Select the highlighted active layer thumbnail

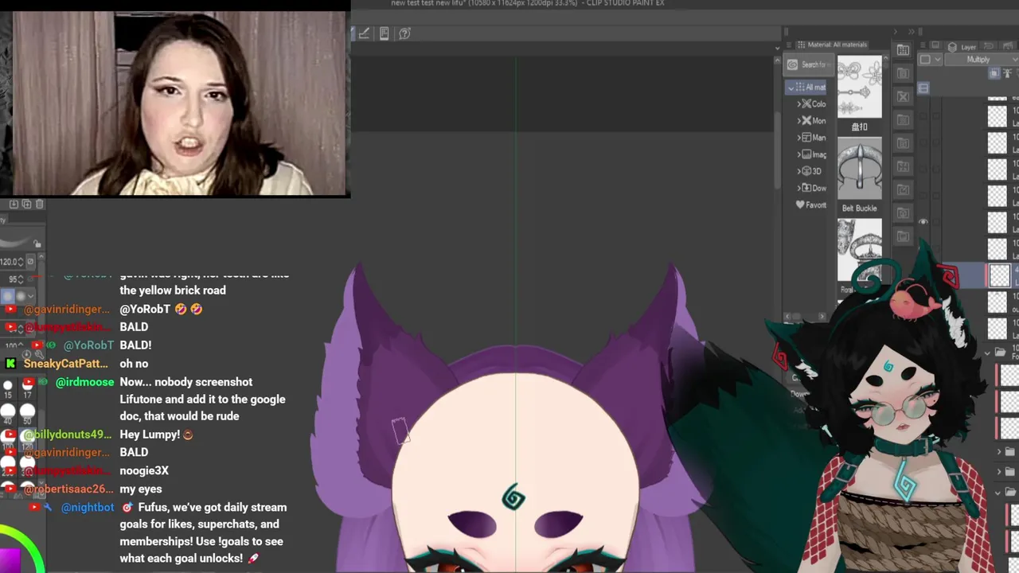pyautogui.click(x=999, y=275)
